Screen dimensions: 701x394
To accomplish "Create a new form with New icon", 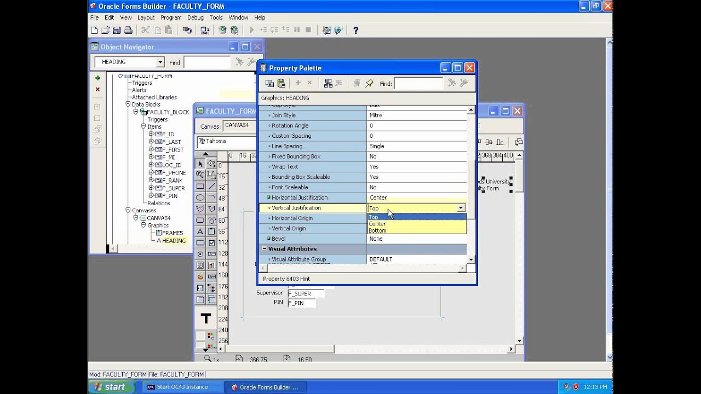I will (x=94, y=31).
